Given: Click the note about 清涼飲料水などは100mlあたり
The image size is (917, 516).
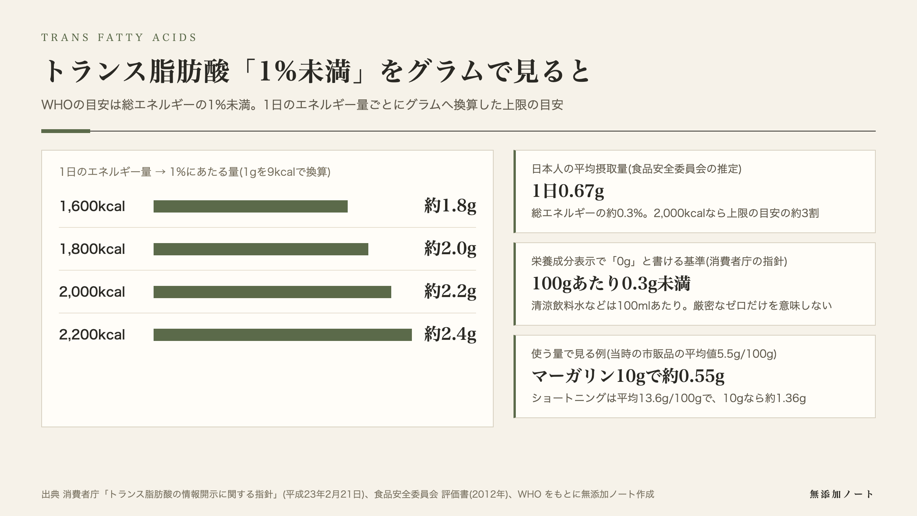Looking at the screenshot, I should (x=682, y=306).
